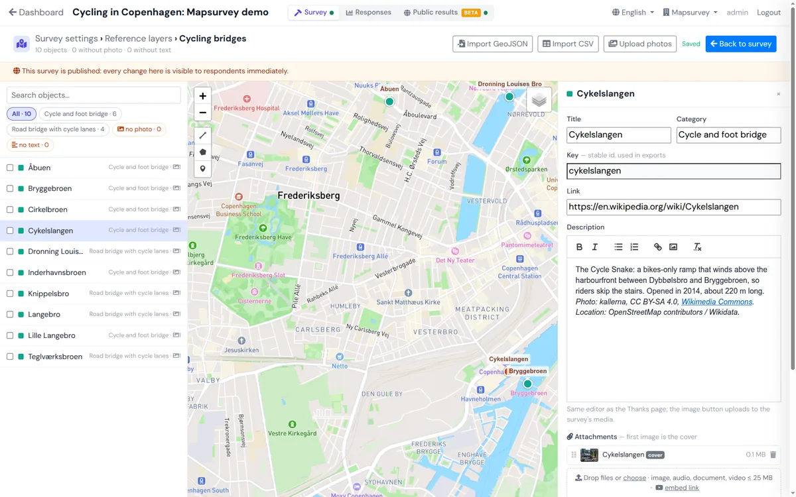
Task: Apply bold formatting in description editor
Action: tap(579, 247)
